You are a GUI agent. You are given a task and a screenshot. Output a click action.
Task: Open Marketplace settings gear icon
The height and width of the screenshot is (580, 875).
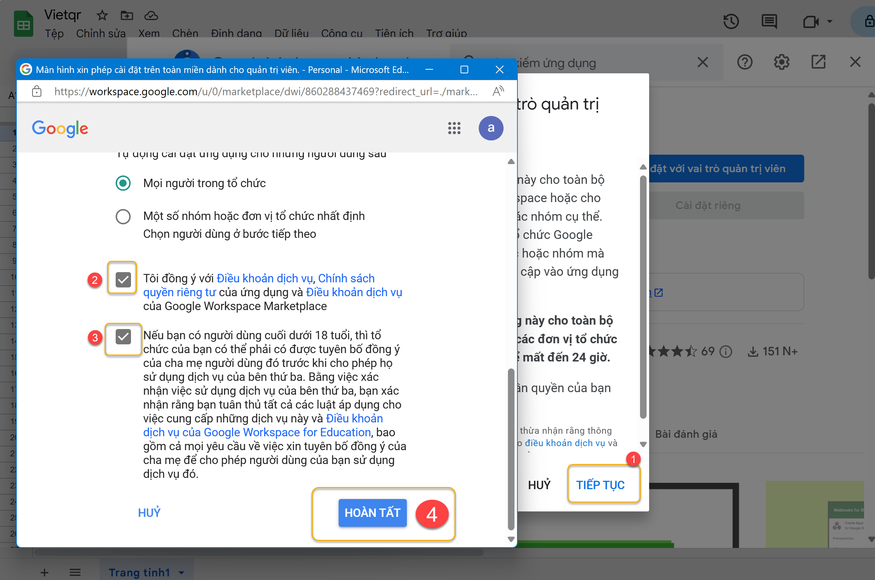(x=781, y=62)
